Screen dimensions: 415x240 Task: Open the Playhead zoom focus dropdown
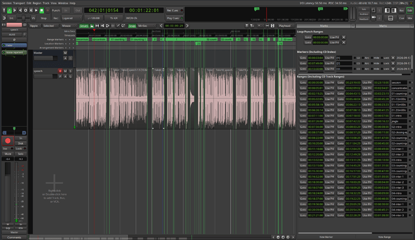[x=286, y=26]
